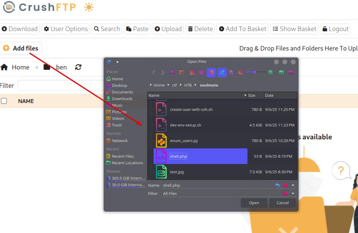The height and width of the screenshot is (233, 358).
Task: Open User Options in CrushFTP
Action: click(x=66, y=29)
